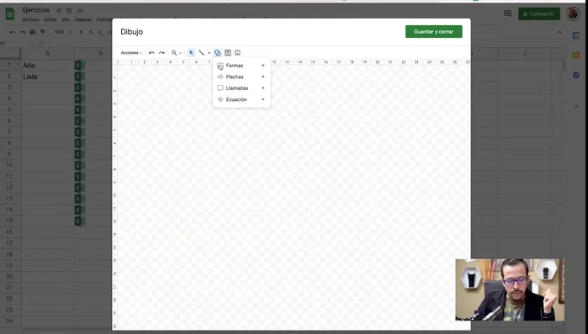
Task: Toggle the Shapes tool button
Action: (x=218, y=53)
